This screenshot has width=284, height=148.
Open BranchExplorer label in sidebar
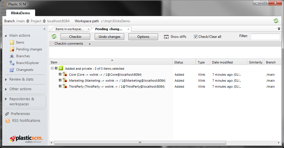[x=28, y=63]
